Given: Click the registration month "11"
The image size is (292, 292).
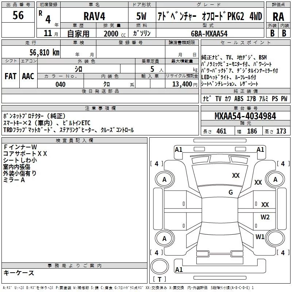Looking at the screenshot, I should (48, 33).
